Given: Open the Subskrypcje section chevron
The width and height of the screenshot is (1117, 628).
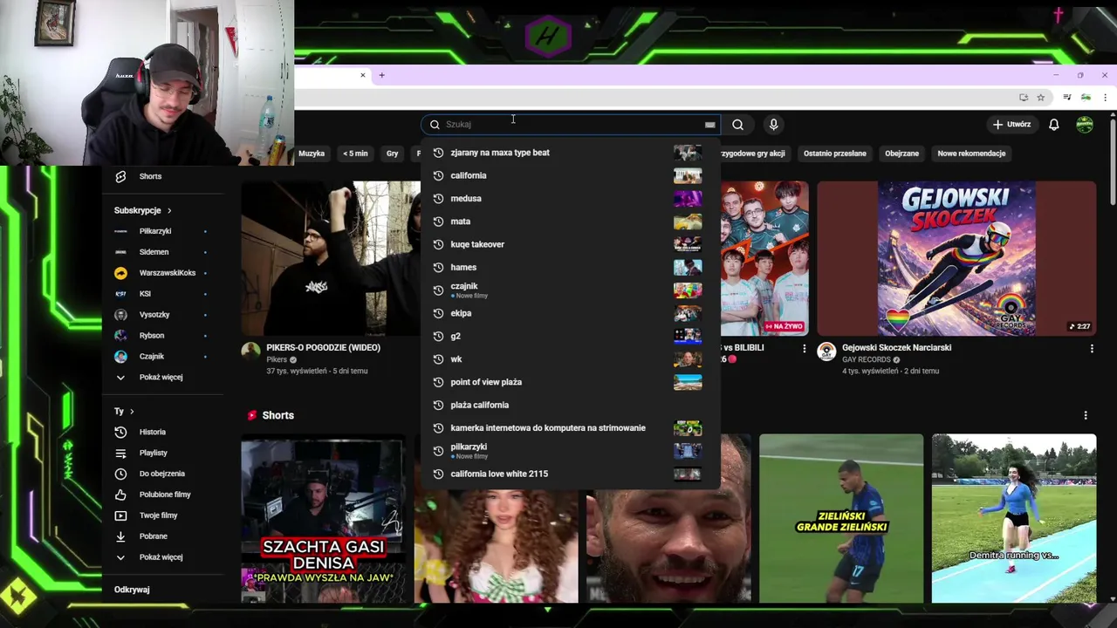Looking at the screenshot, I should (x=169, y=210).
